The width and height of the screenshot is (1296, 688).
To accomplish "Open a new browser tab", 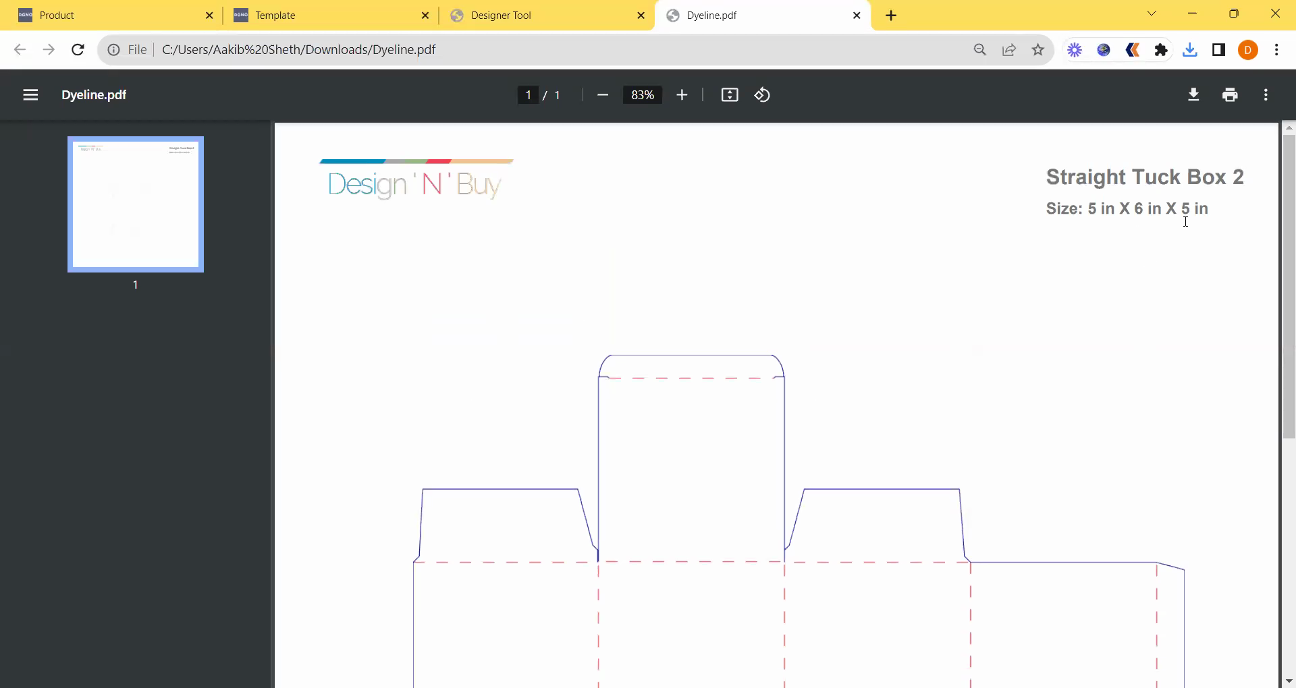I will [891, 16].
